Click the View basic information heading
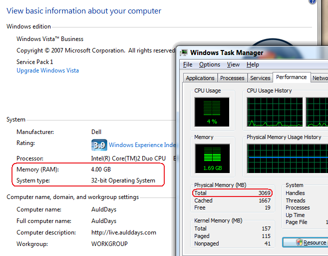Viewport: 328px width, 256px height. 84,11
